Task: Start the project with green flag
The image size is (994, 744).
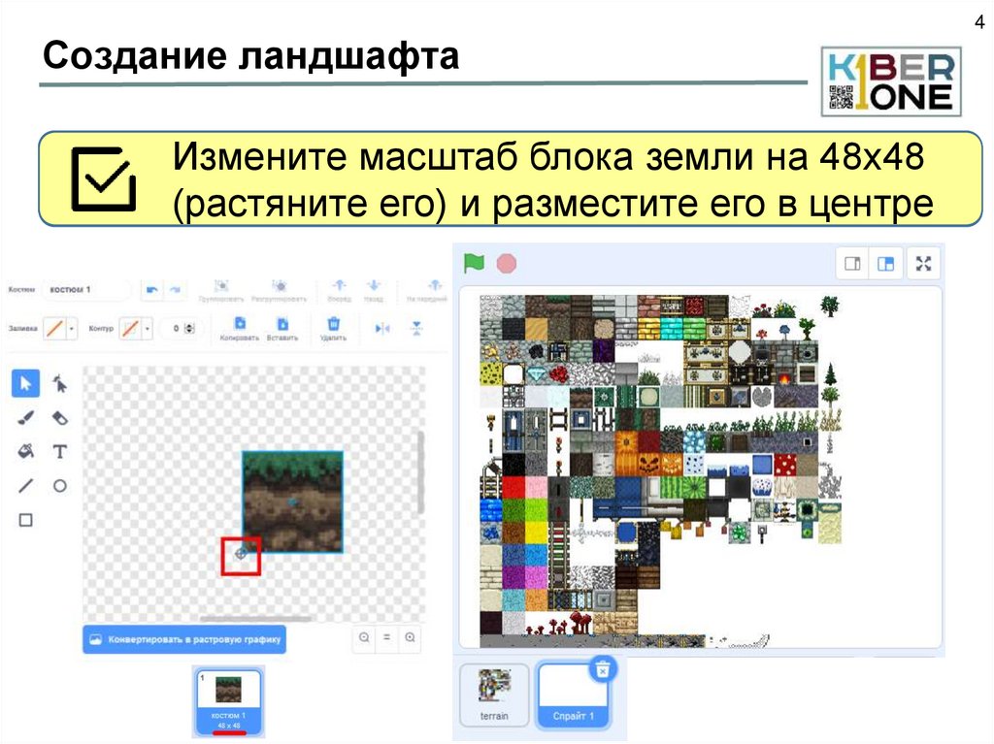Action: click(x=474, y=263)
